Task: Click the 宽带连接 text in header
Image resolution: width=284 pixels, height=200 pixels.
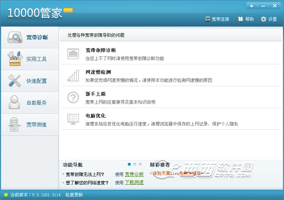Action: click(220, 19)
